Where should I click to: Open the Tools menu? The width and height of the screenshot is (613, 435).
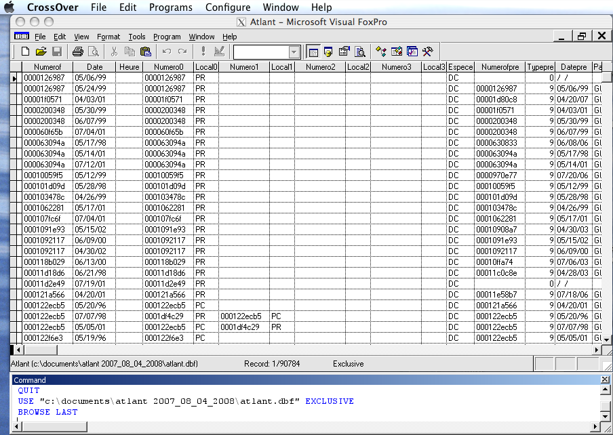pyautogui.click(x=137, y=37)
